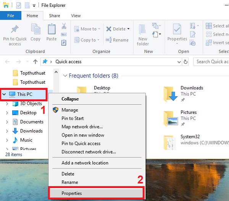Click the Refresh icon beside the address bar
Screen dimensions: 229x201
tap(185, 62)
